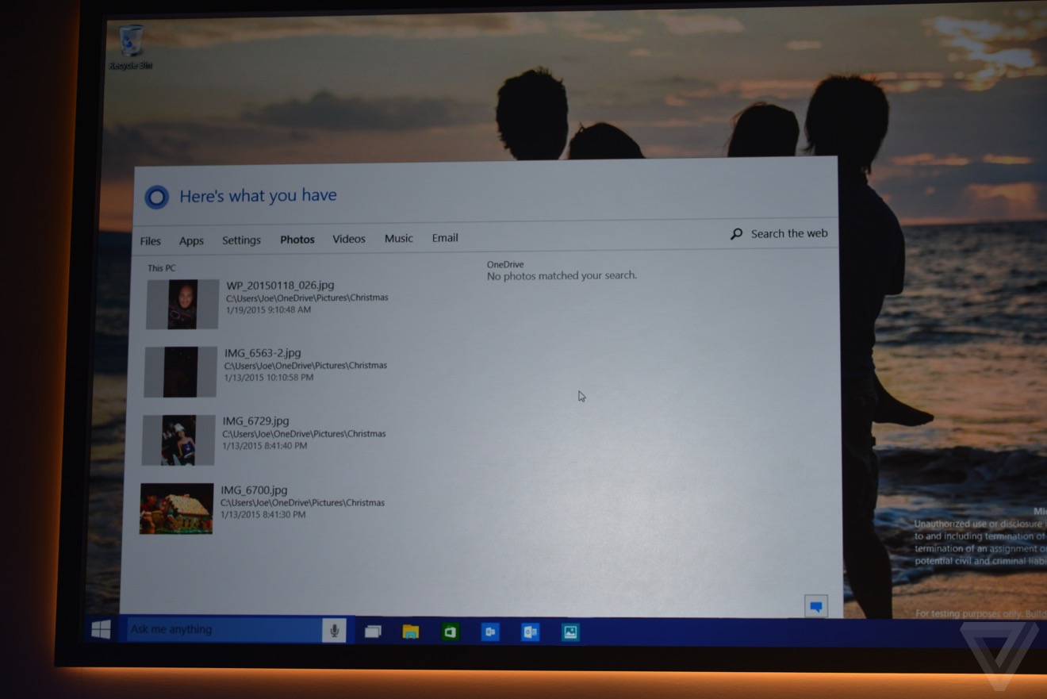Open the Photos app in taskbar
The image size is (1047, 699).
tap(570, 632)
